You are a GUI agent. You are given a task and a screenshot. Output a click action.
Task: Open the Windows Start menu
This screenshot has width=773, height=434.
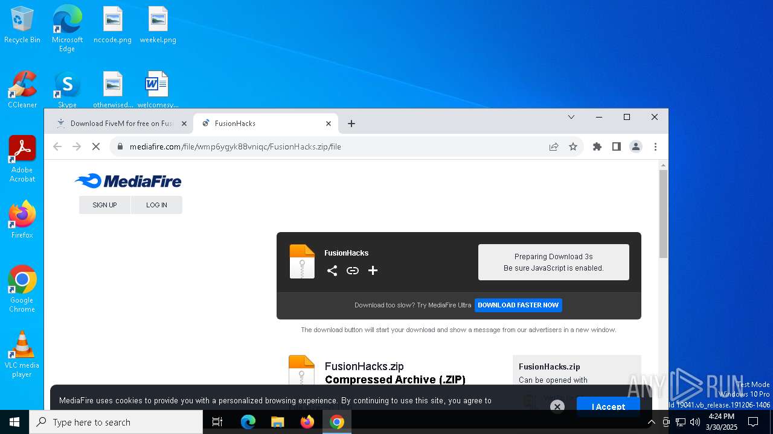(14, 423)
